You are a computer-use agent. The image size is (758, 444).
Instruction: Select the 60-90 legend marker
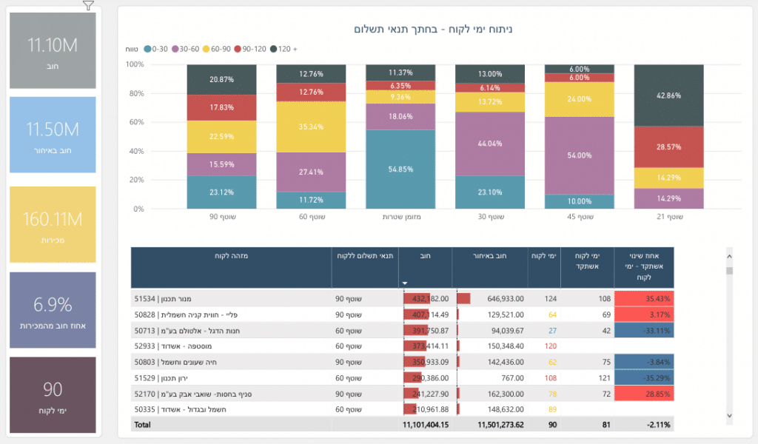pyautogui.click(x=207, y=49)
